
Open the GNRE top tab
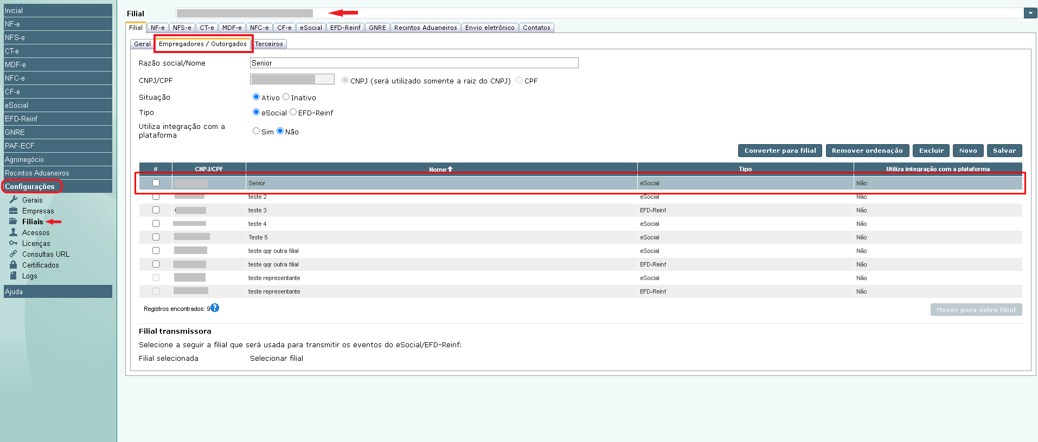[377, 28]
